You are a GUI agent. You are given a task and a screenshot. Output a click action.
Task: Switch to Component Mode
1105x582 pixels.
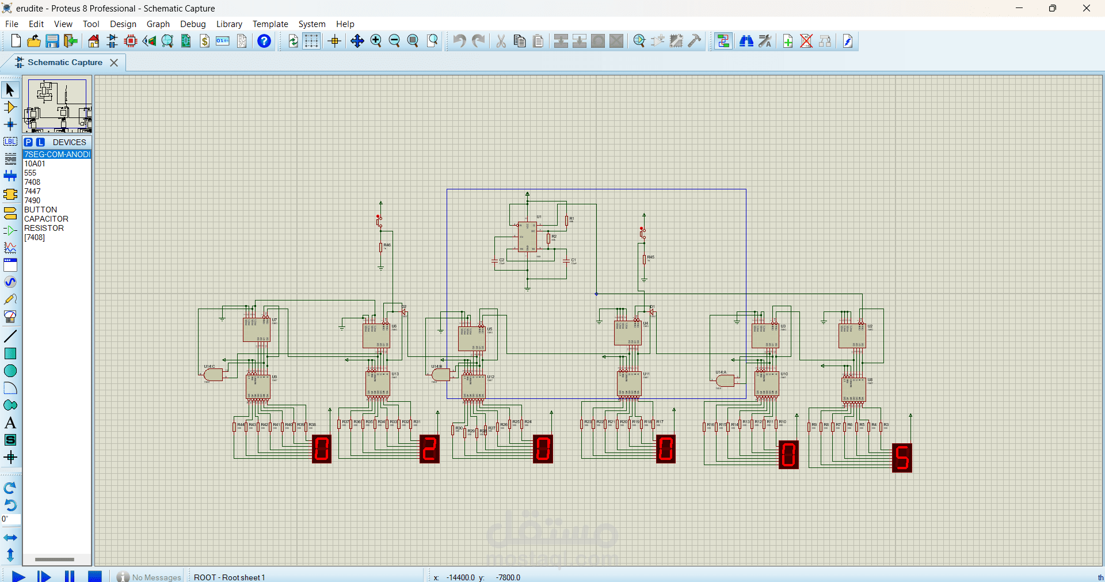point(10,107)
